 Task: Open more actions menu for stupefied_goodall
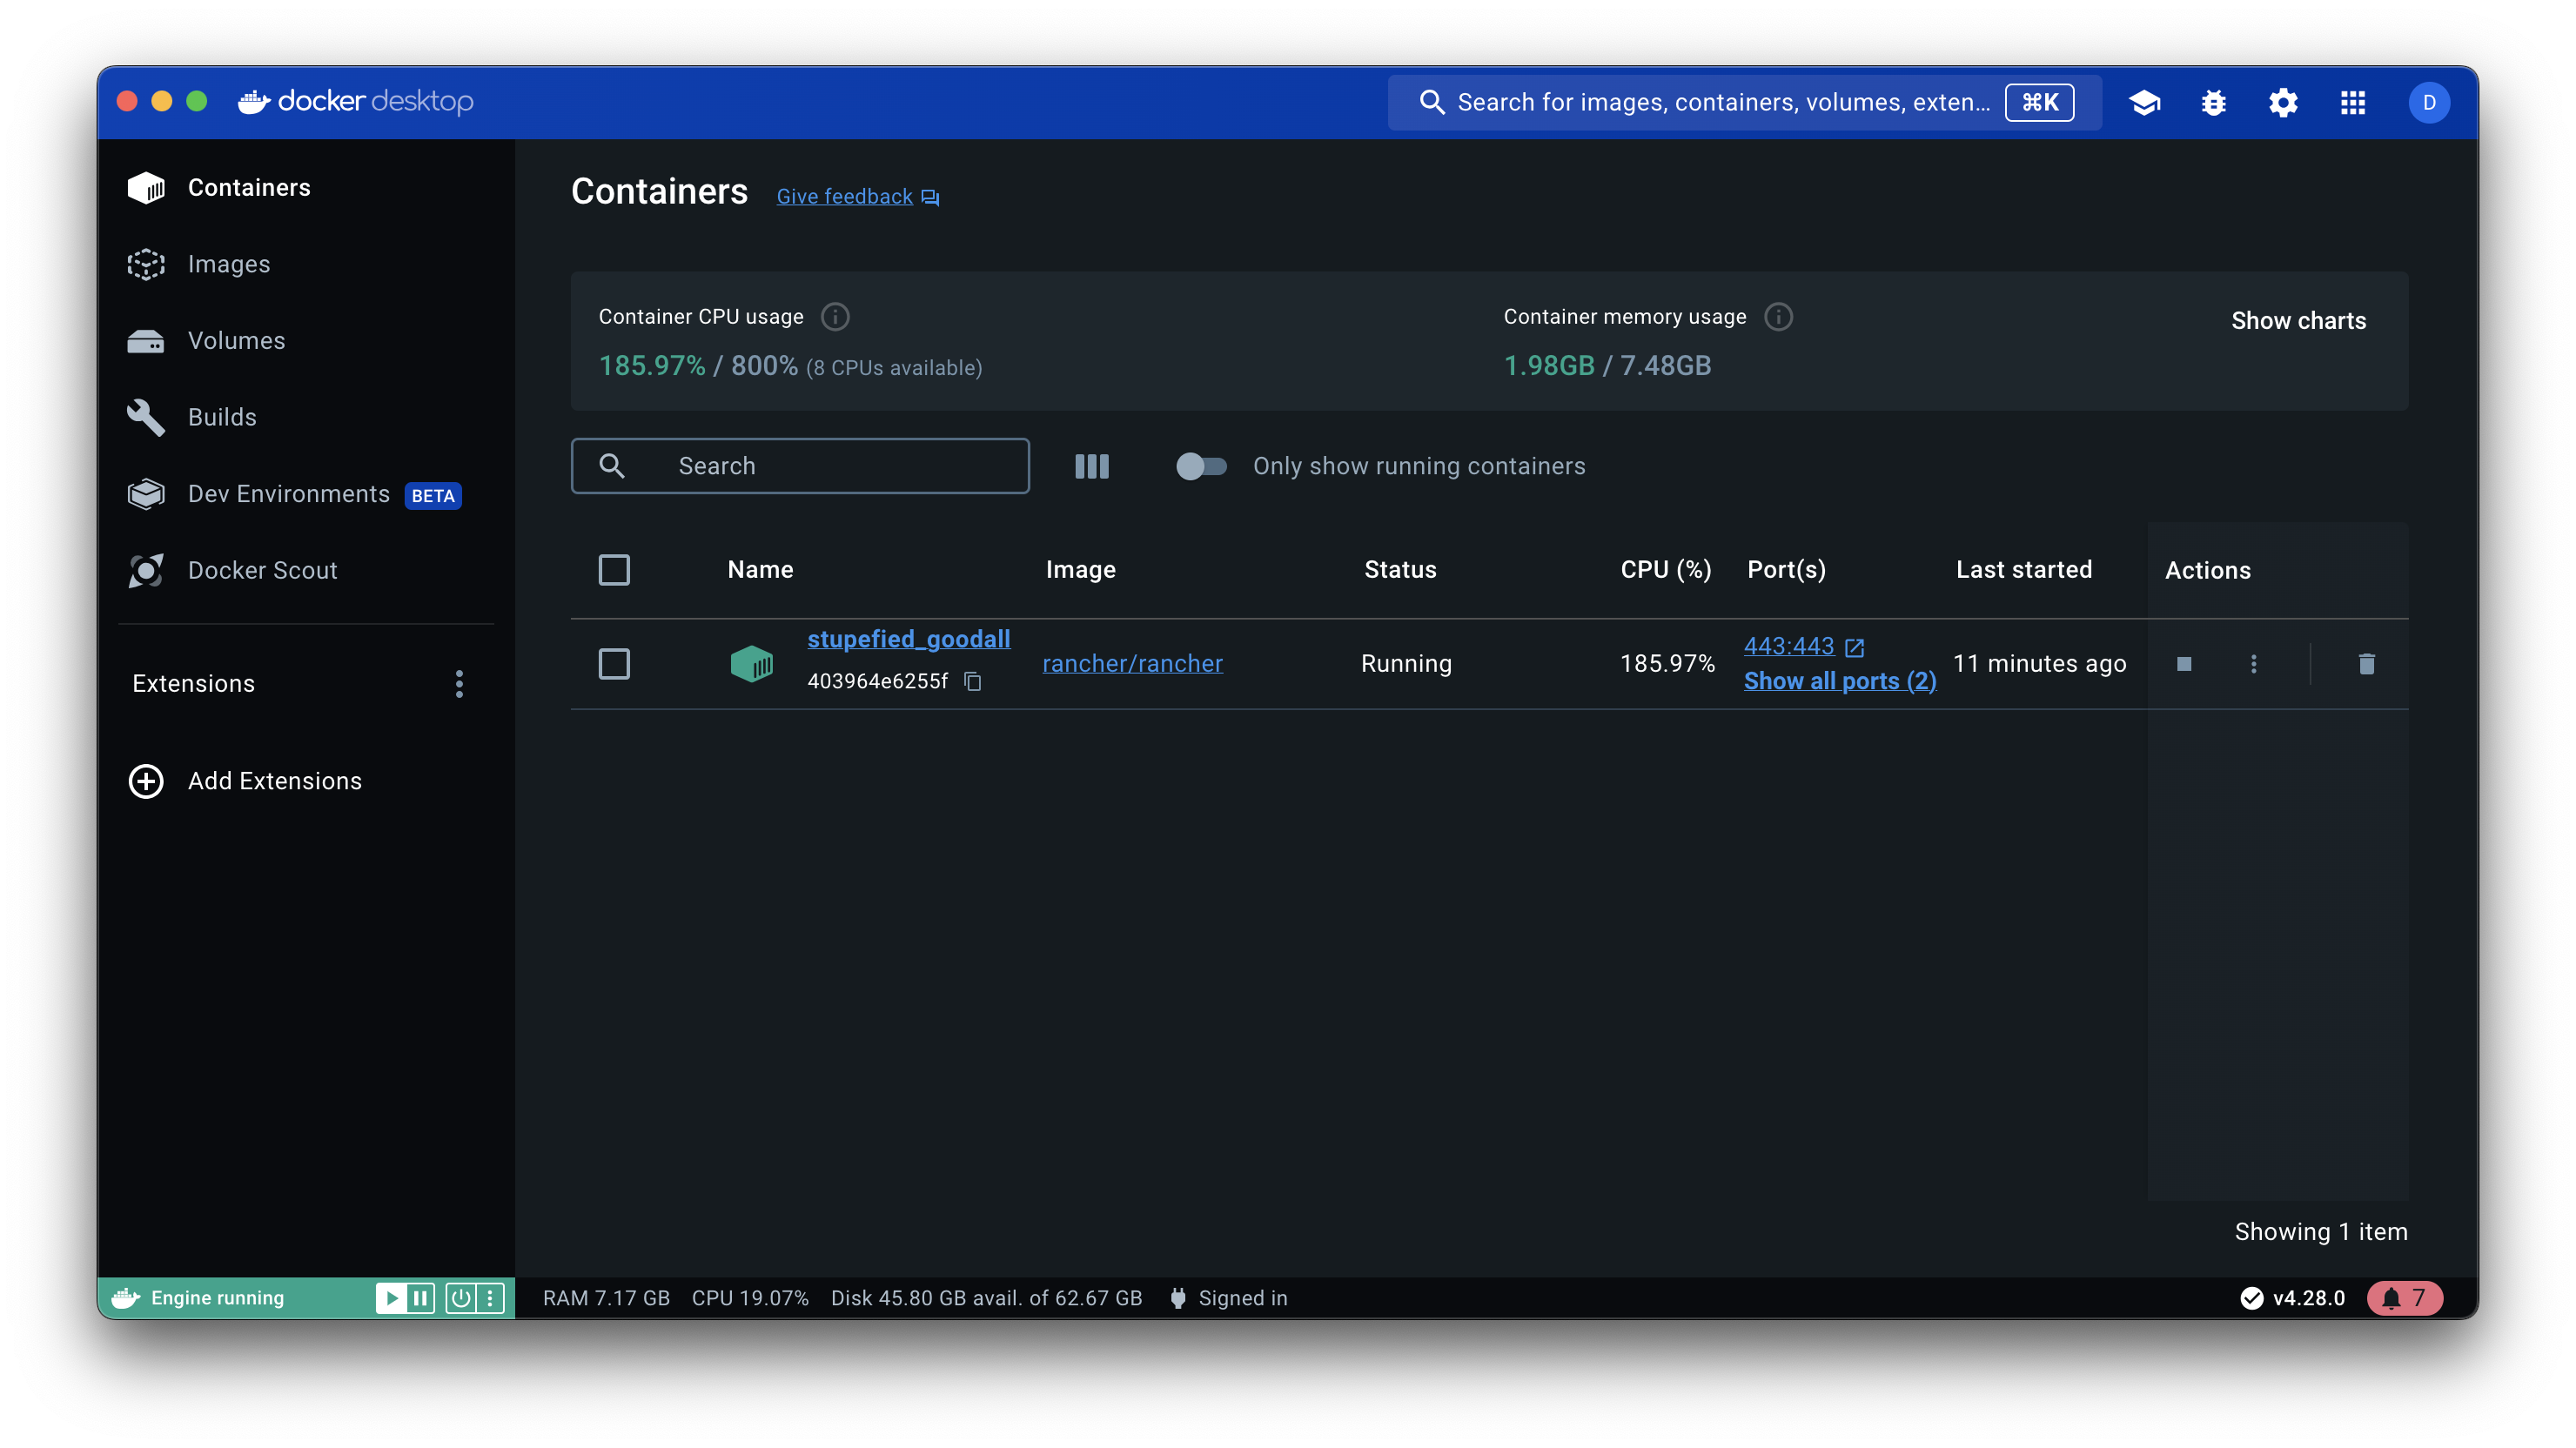tap(2253, 663)
